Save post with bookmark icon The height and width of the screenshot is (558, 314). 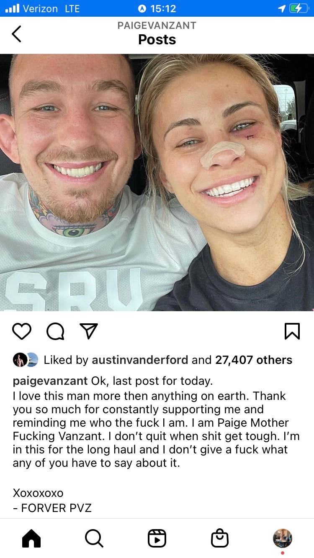pyautogui.click(x=292, y=331)
